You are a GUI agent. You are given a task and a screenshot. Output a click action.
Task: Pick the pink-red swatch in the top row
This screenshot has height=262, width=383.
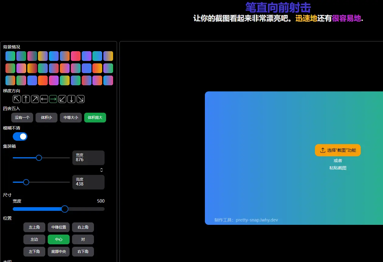coord(76,56)
